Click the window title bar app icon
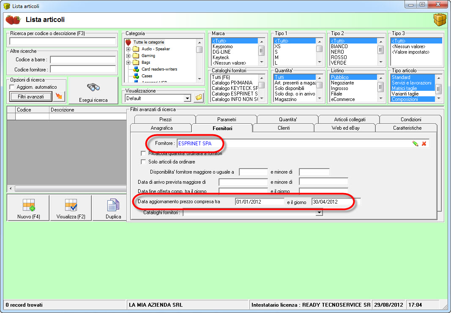The height and width of the screenshot is (313, 451). pyautogui.click(x=7, y=6)
